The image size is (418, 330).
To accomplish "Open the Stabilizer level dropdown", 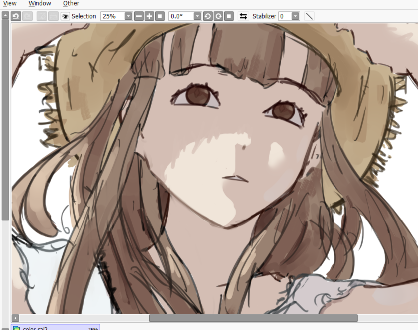I will 295,16.
